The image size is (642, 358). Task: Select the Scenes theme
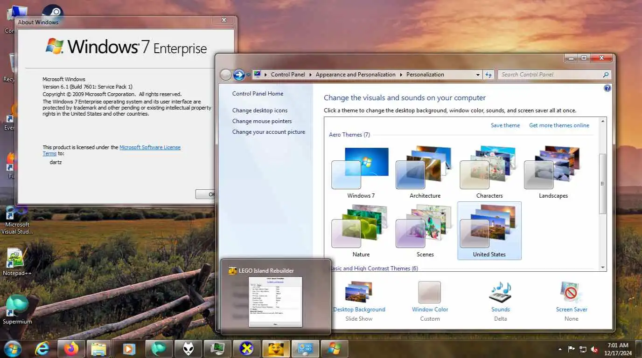click(425, 231)
